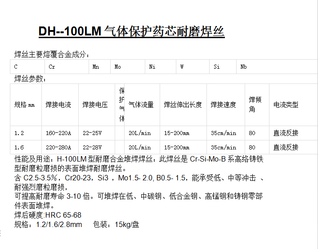Click the heading 焊丝参数

(x=30, y=79)
